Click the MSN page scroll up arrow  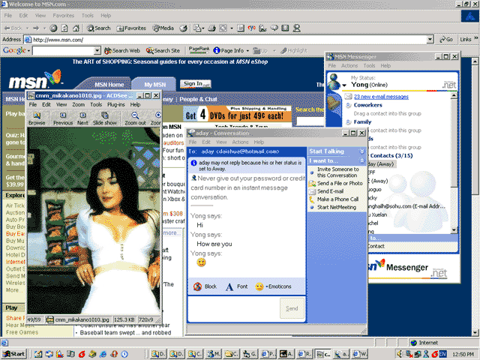[x=475, y=61]
